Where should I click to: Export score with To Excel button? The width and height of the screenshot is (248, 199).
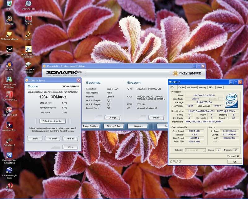[53, 139]
